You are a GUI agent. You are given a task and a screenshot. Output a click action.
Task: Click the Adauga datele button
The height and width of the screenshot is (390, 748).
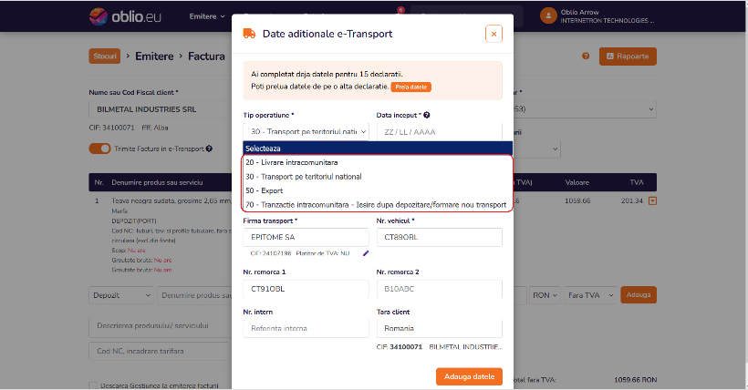click(469, 376)
